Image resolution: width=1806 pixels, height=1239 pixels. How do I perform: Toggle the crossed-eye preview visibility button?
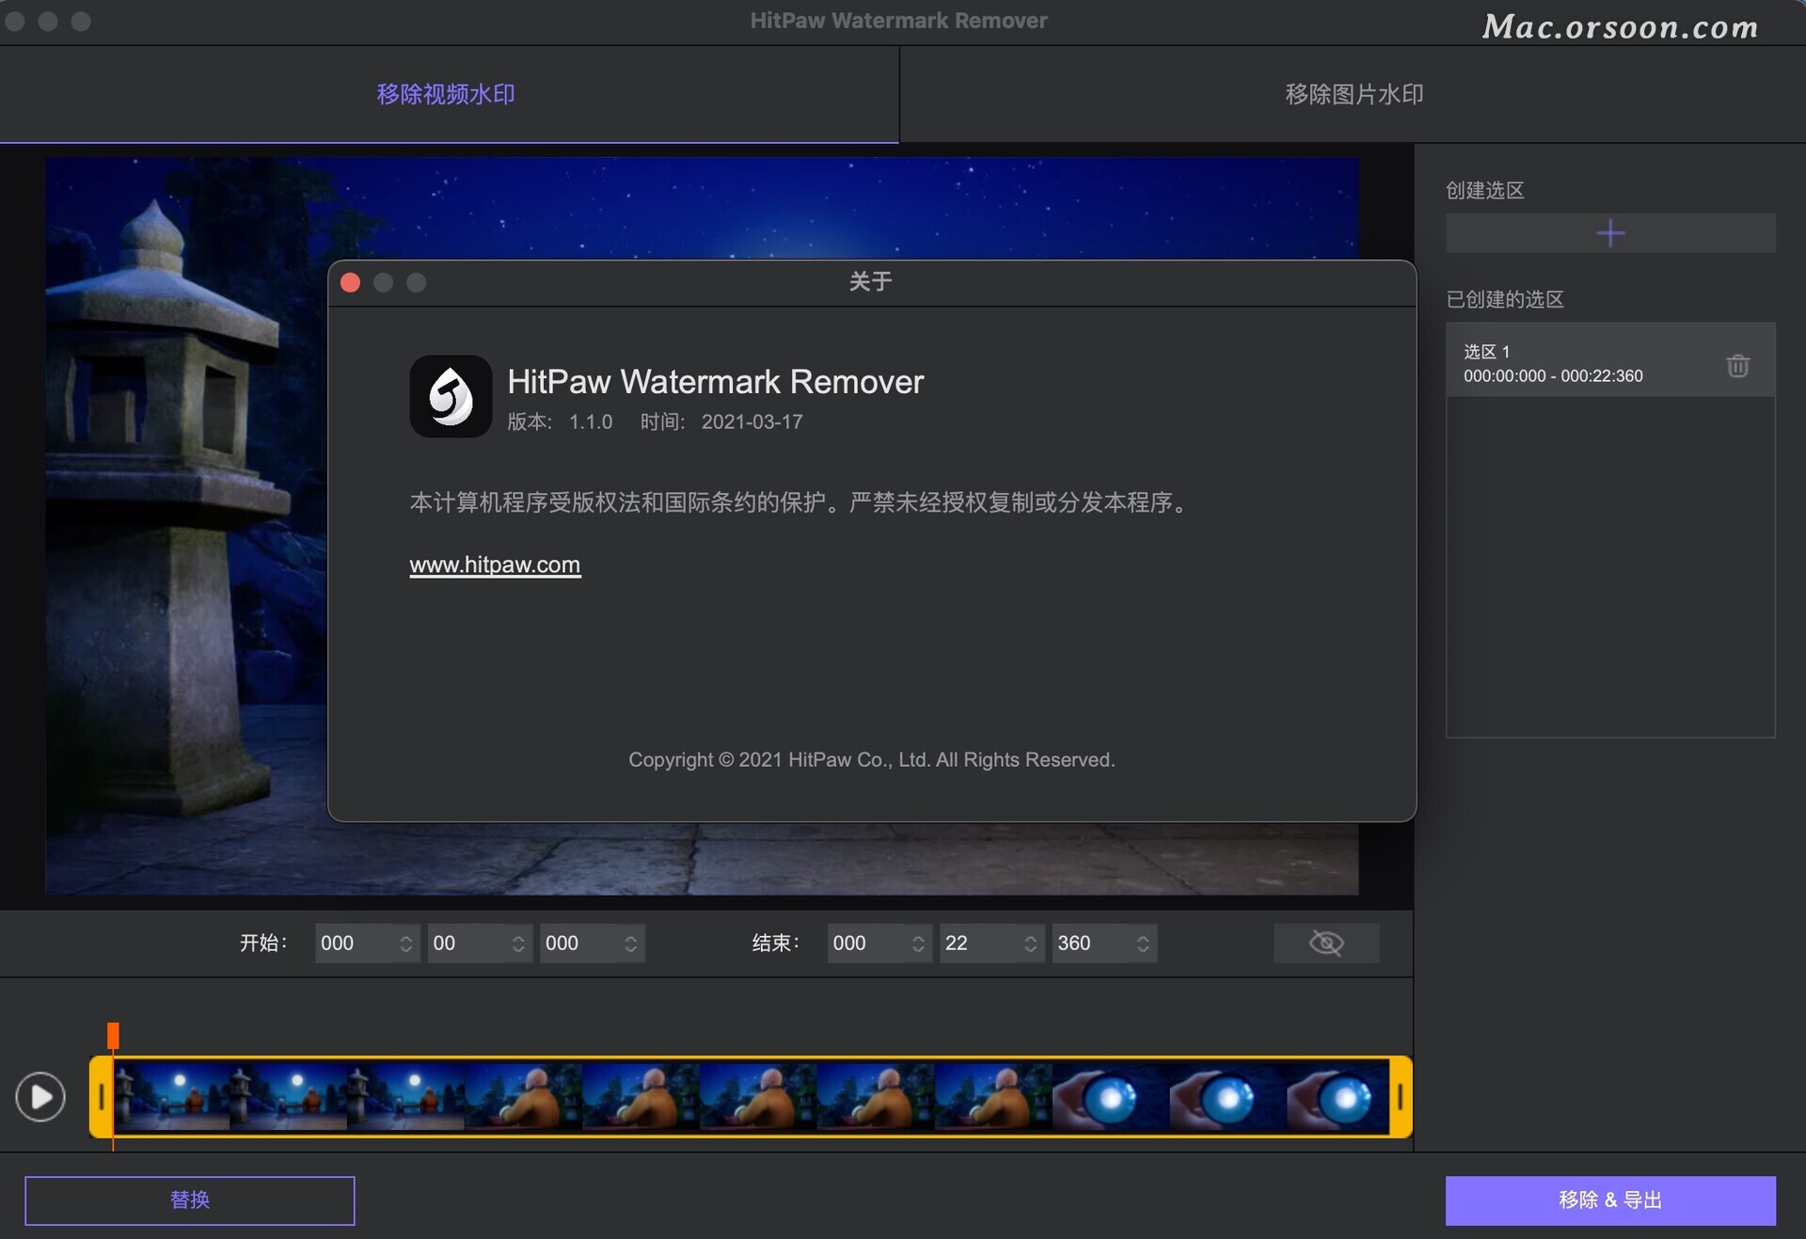pos(1325,943)
